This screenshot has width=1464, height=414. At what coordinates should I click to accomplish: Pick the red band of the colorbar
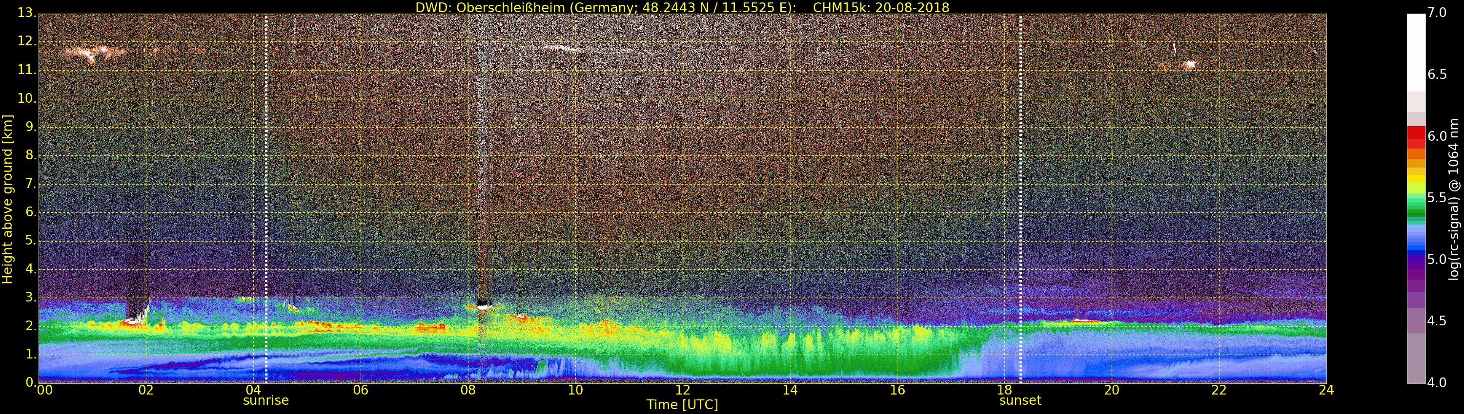click(1416, 136)
